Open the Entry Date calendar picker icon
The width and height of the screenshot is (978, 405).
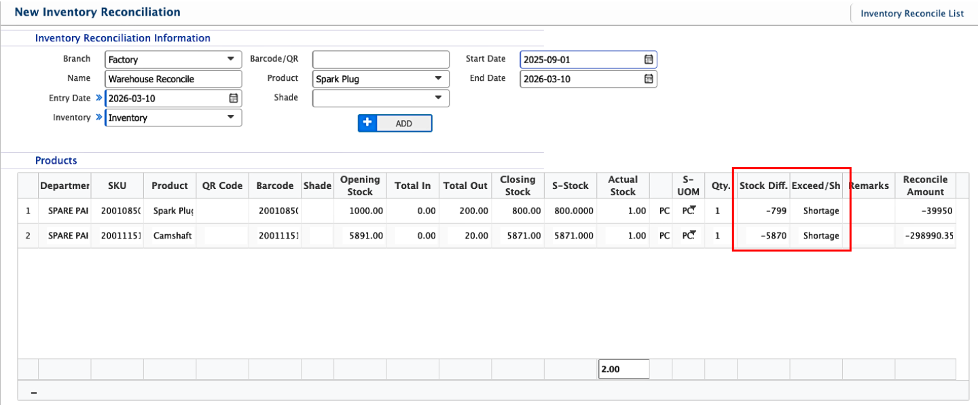tap(234, 99)
